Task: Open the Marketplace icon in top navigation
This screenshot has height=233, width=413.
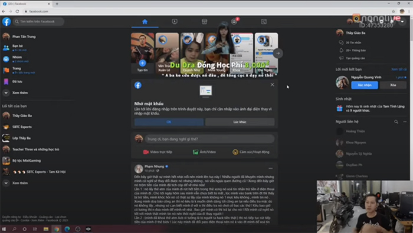Action: (x=204, y=22)
